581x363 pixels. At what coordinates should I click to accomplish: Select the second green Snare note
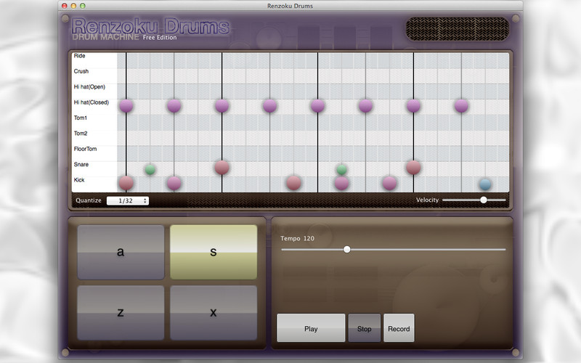coord(341,170)
